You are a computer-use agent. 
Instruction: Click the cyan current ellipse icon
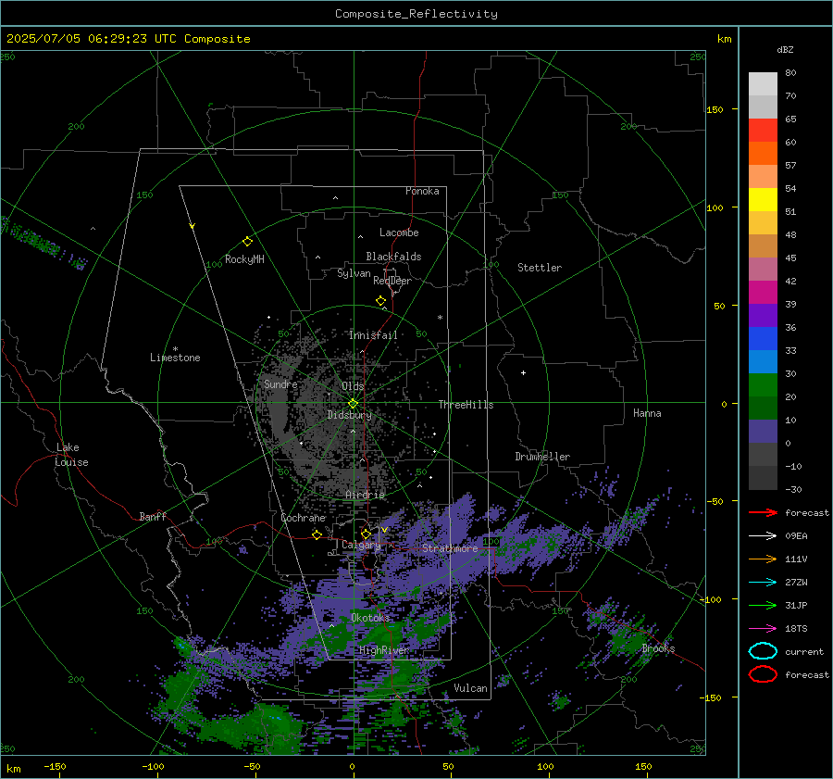(x=763, y=651)
